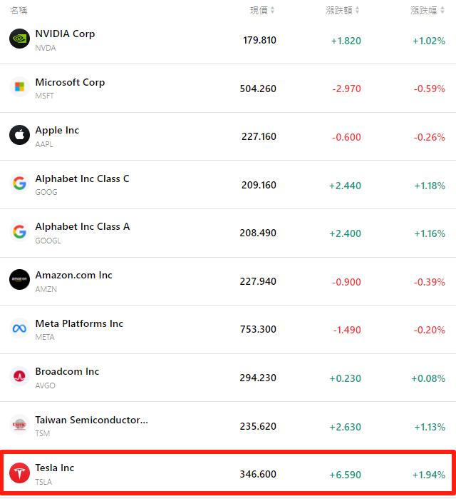The height and width of the screenshot is (499, 456).
Task: Click the Meta logo icon
Action: click(x=19, y=328)
